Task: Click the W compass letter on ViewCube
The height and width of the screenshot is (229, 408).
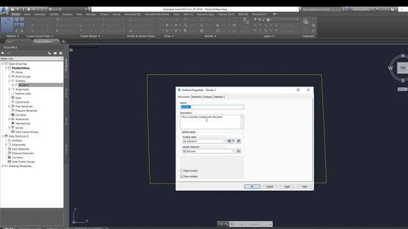Action: 390,68
